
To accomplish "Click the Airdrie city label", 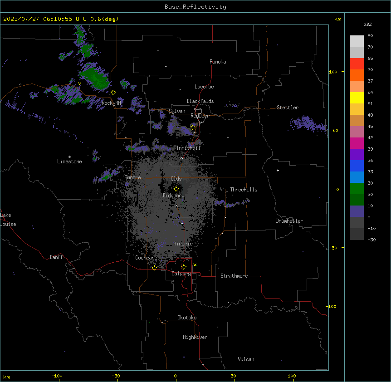I will [183, 244].
